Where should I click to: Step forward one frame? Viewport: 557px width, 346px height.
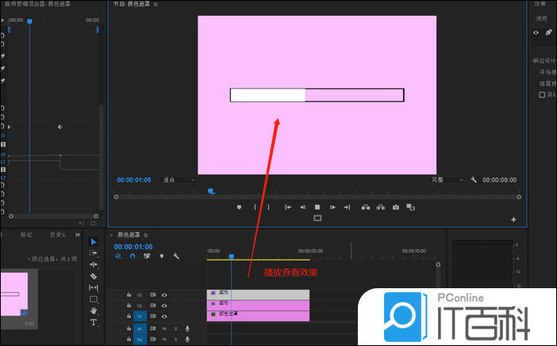pos(332,207)
